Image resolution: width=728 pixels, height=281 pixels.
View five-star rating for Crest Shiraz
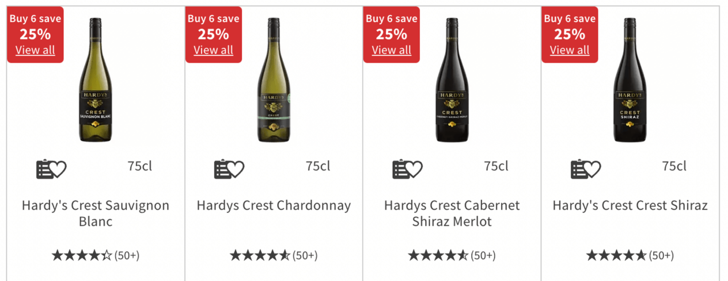click(x=630, y=255)
